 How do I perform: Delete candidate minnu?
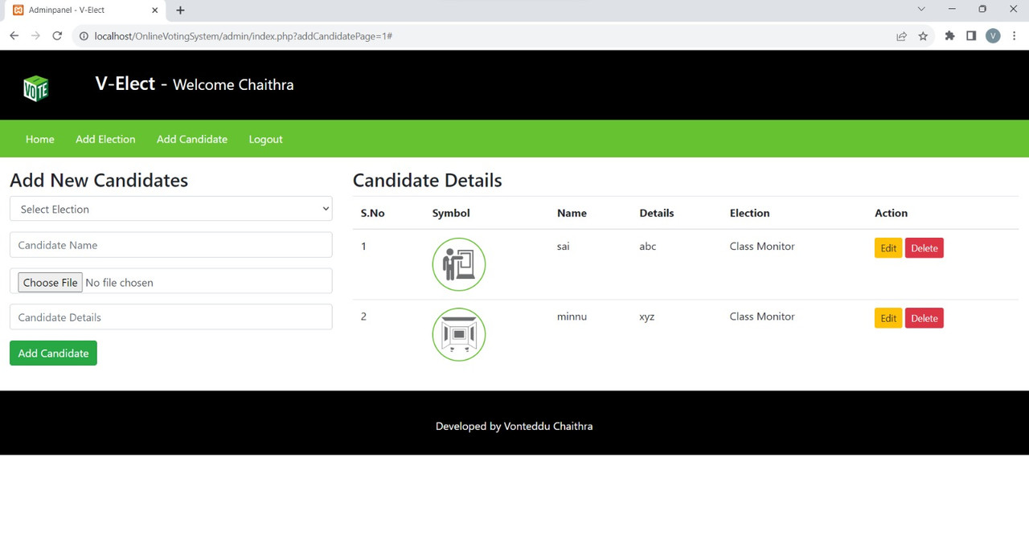coord(924,318)
